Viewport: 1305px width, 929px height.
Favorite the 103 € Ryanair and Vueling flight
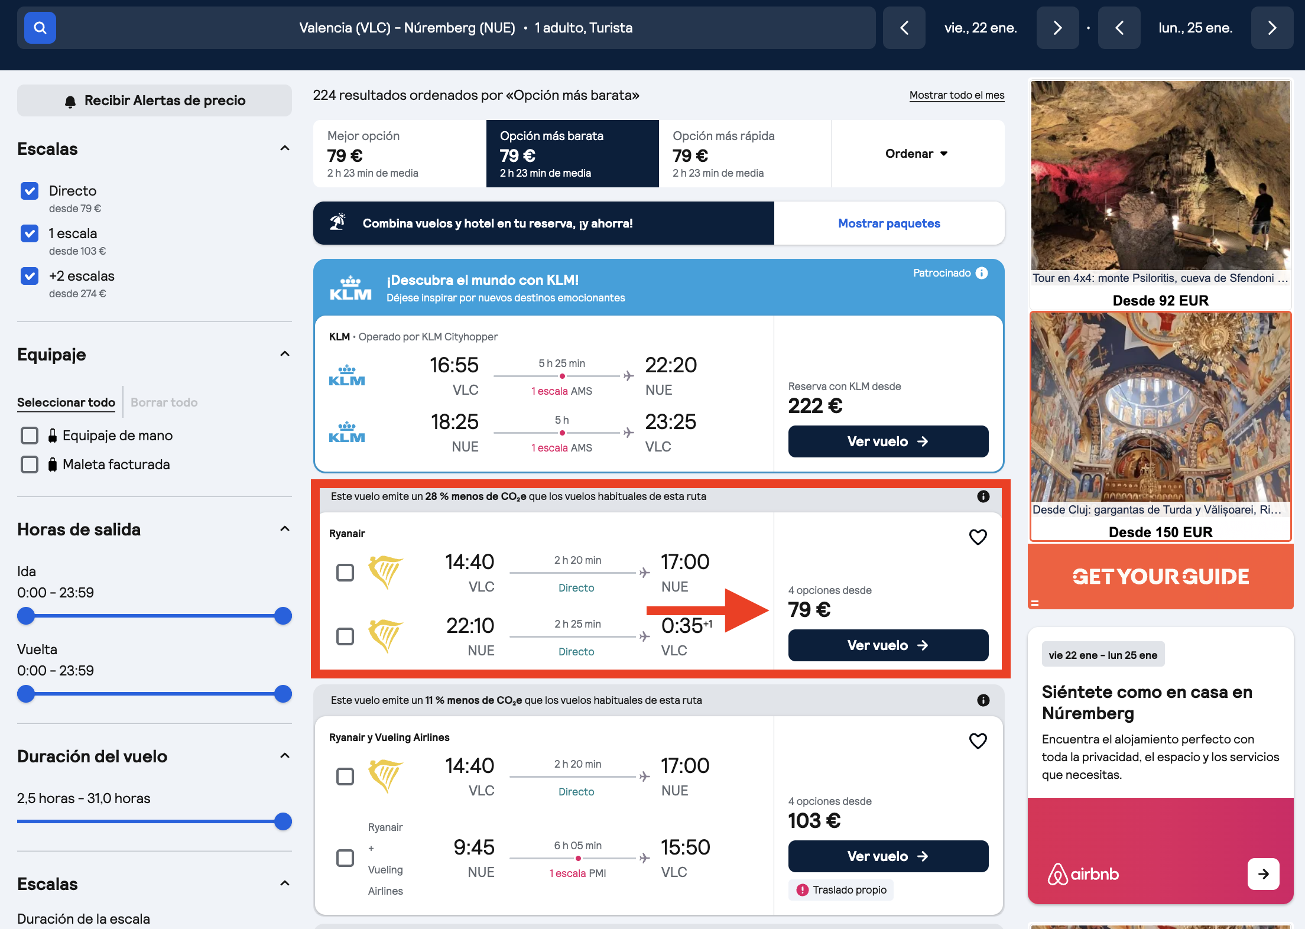click(978, 741)
